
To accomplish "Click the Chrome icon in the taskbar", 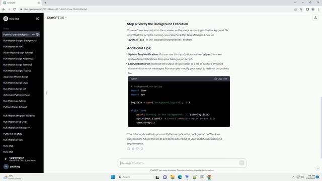I will pyautogui.click(x=209, y=177).
